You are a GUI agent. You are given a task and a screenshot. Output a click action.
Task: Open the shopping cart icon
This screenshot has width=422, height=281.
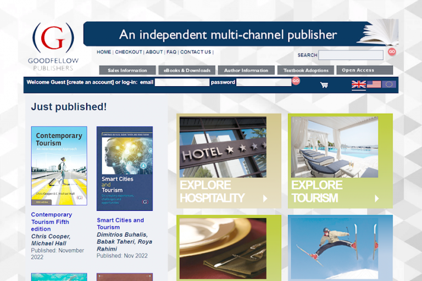pos(324,85)
